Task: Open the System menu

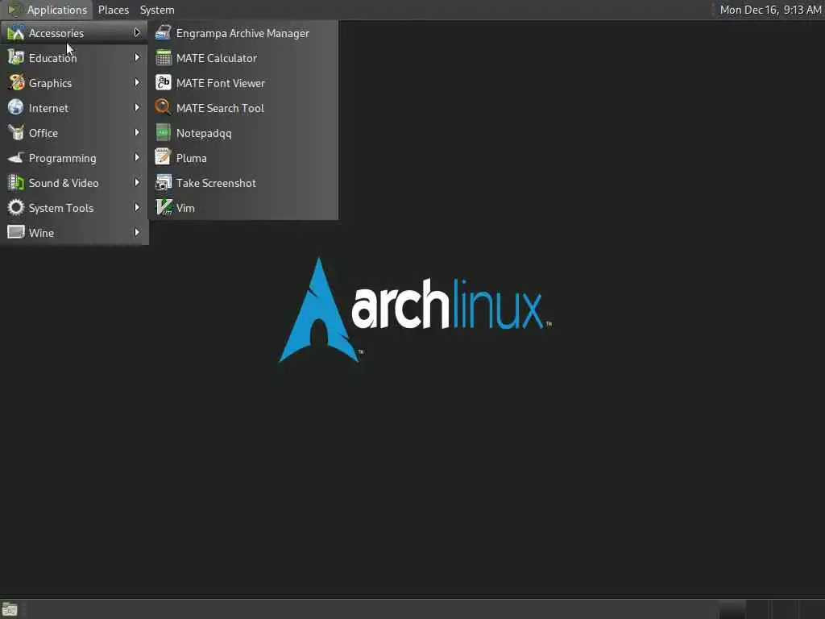Action: pyautogui.click(x=157, y=10)
